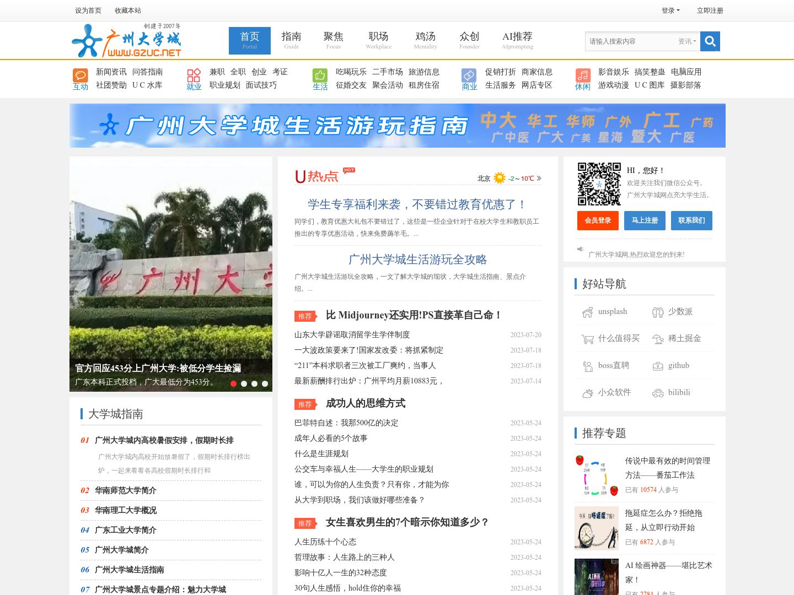Click the 影音娱乐 link under 休闲
The image size is (794, 595).
tap(614, 72)
